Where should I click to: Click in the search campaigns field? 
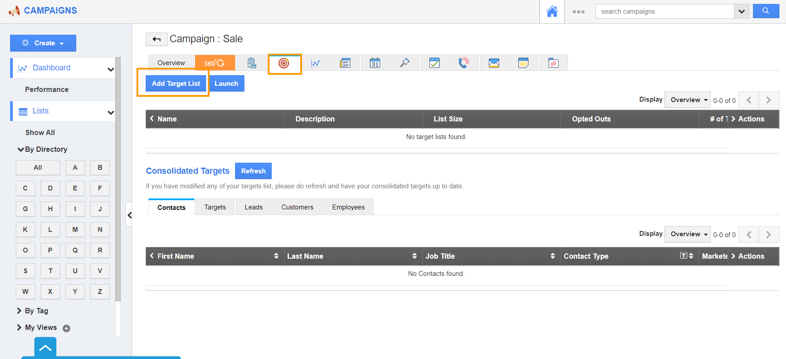click(x=664, y=11)
